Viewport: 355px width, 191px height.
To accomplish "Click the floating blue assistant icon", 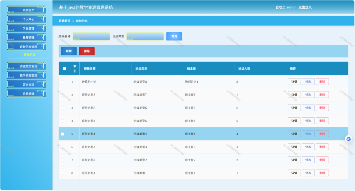I will (x=348, y=139).
